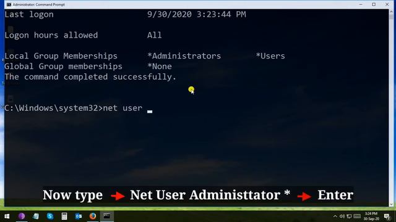Click the 'Global Group memberships' label
The height and width of the screenshot is (222, 396).
pyautogui.click(x=63, y=67)
